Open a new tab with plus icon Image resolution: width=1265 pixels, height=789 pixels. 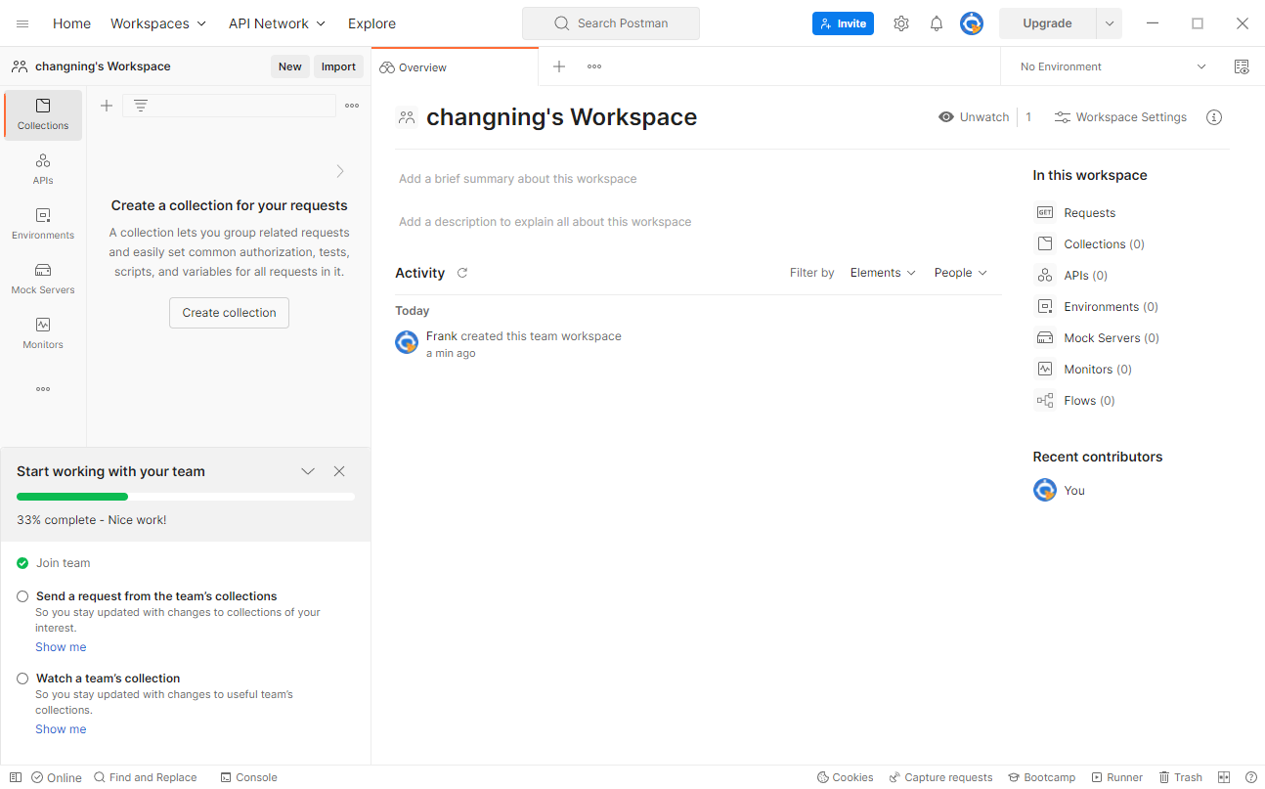click(x=559, y=66)
